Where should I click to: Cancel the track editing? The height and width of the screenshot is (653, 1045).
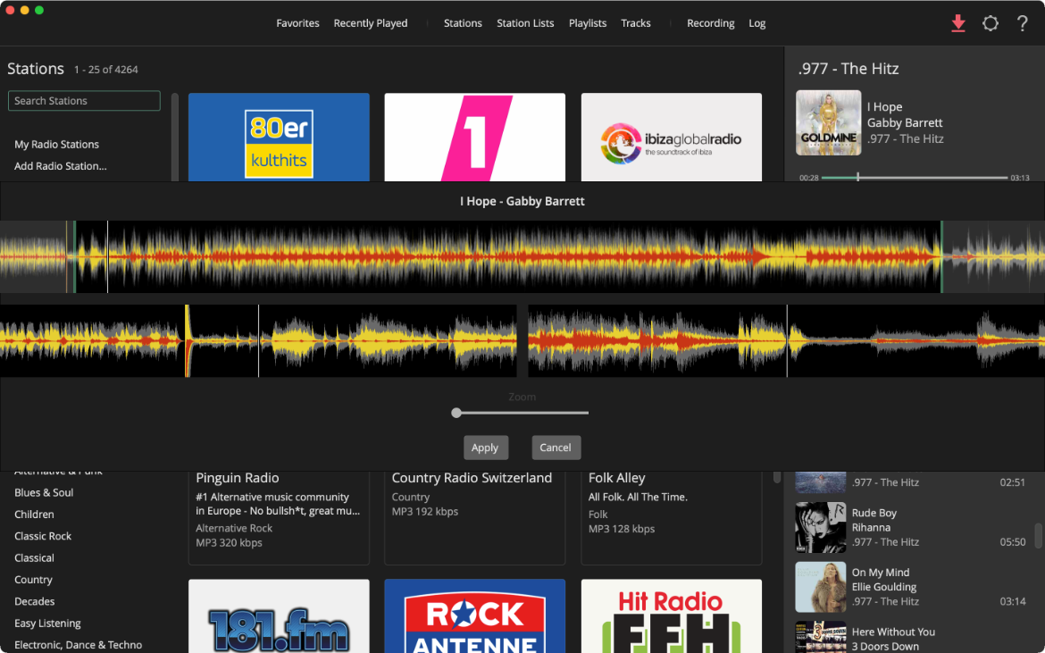click(x=556, y=448)
